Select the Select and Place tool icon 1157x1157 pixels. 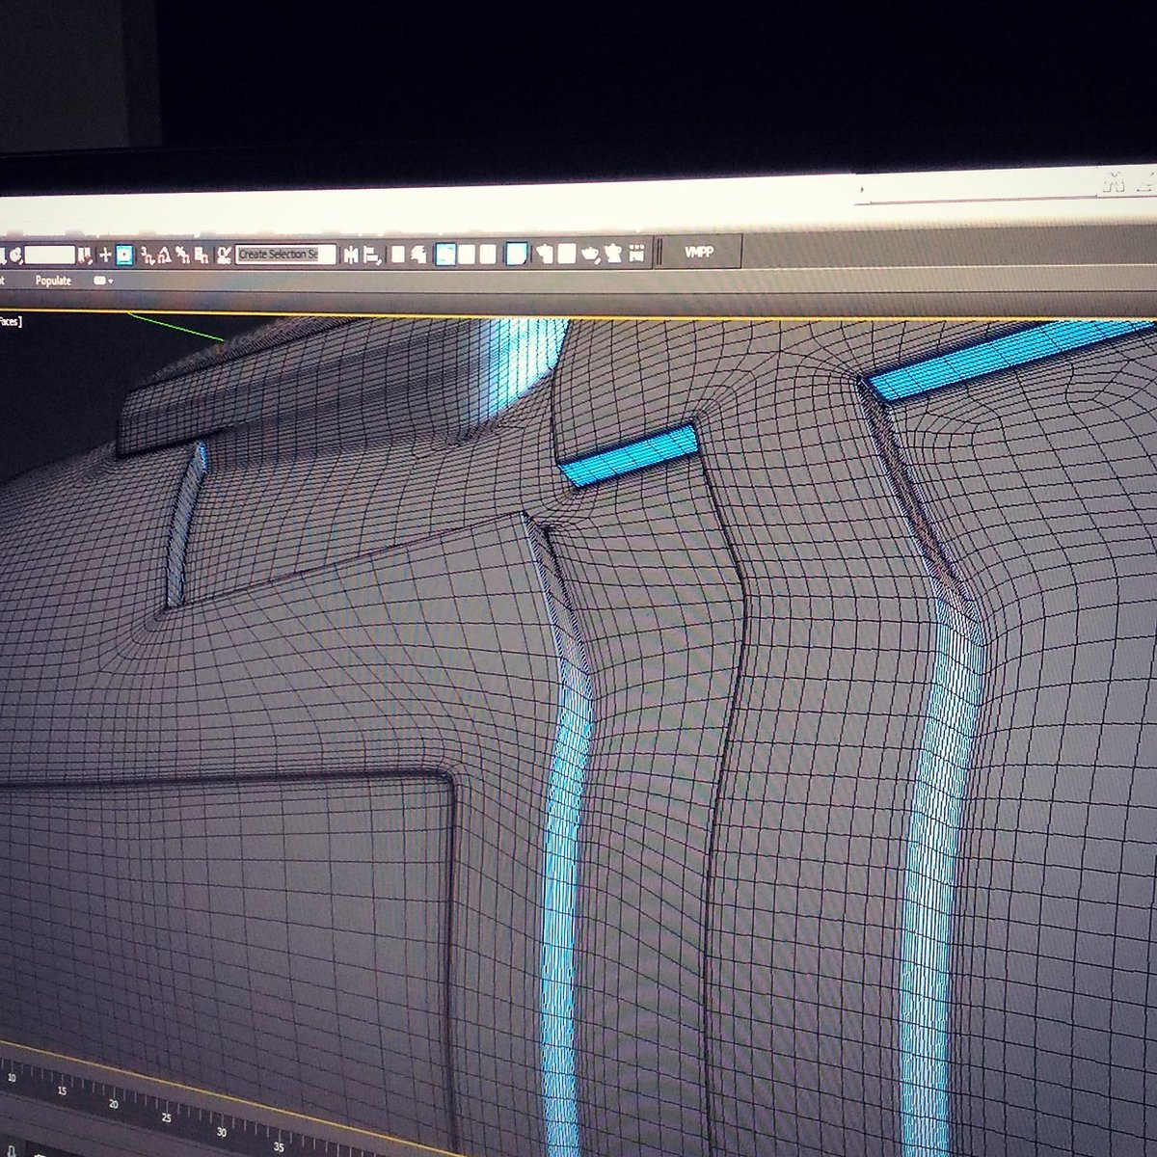point(15,255)
